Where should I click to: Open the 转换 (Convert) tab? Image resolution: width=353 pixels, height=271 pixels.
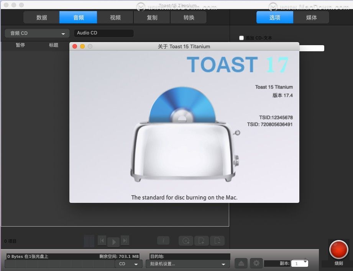pos(189,17)
